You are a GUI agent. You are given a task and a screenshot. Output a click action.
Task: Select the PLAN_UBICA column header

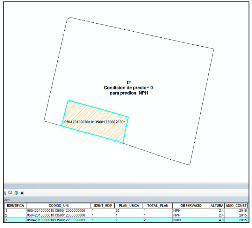click(129, 206)
